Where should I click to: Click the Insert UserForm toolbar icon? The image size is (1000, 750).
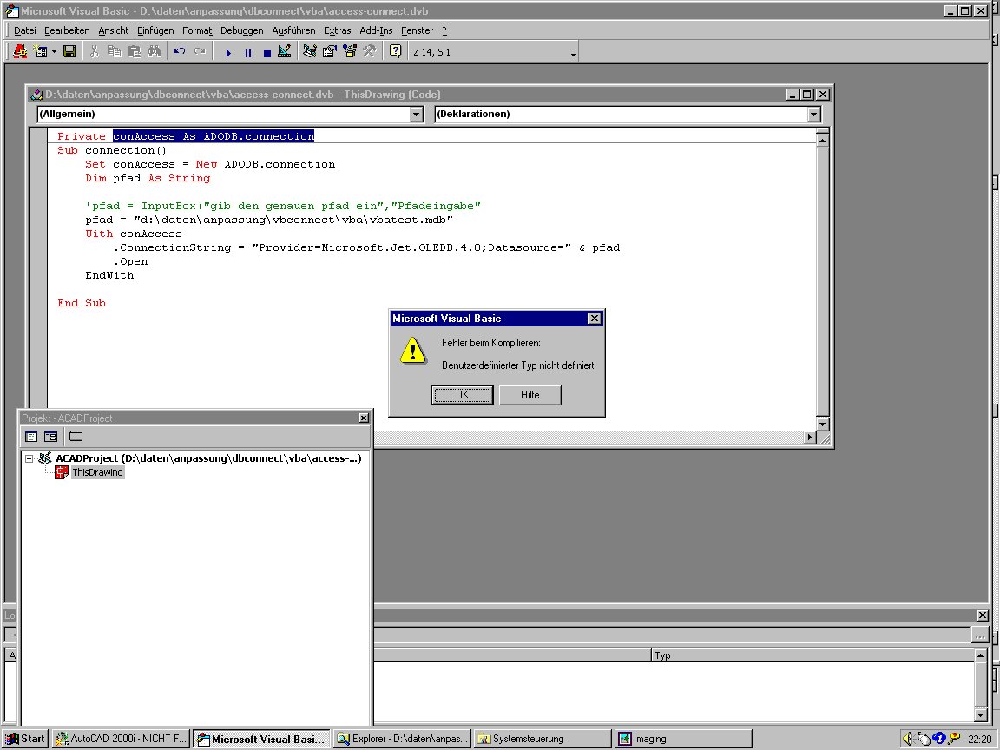click(x=41, y=52)
